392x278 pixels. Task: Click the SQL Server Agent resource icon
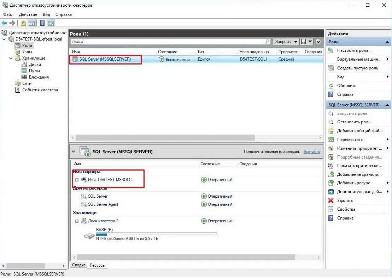[84, 204]
